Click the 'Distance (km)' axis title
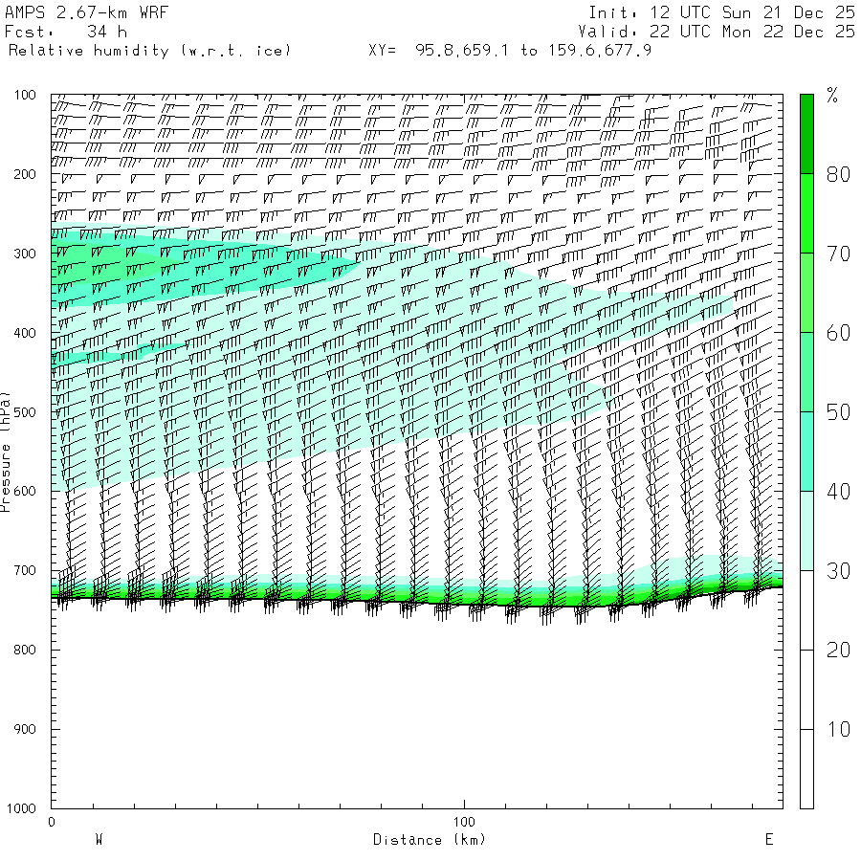 [430, 840]
